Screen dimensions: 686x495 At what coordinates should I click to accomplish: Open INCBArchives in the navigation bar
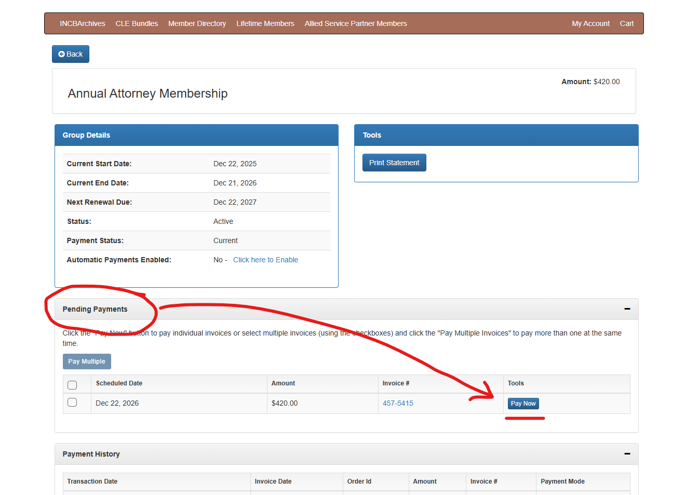(82, 23)
